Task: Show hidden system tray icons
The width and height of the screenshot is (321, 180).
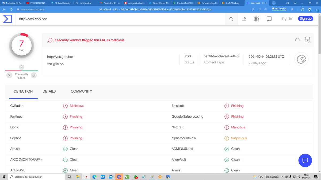Action: (x=282, y=177)
